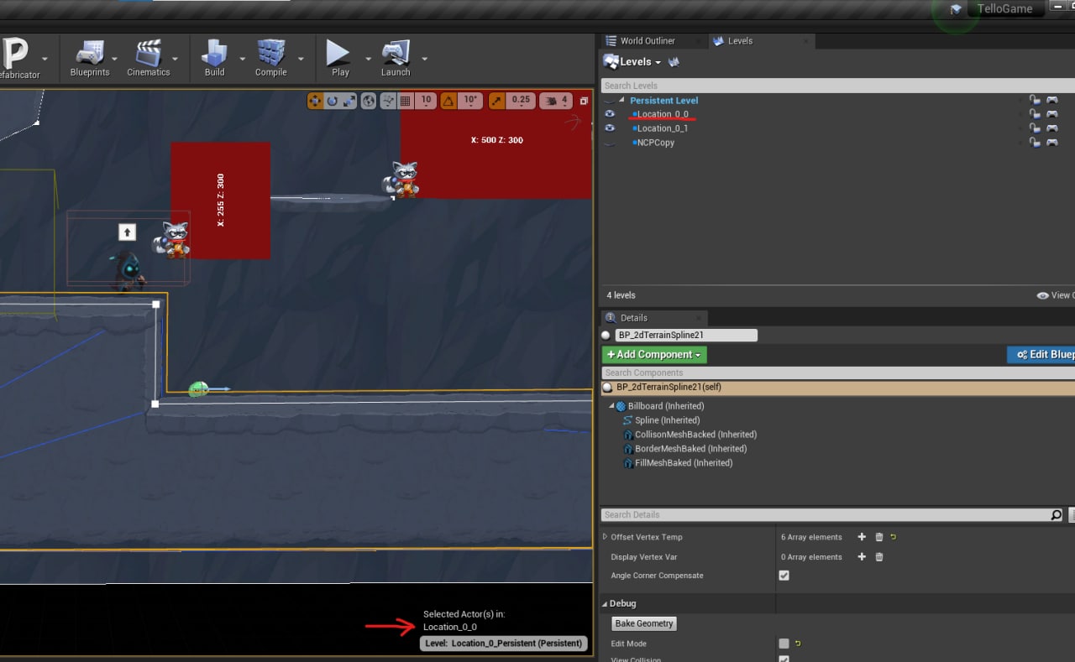Start the game with the Play button
1075x662 pixels.
339,58
